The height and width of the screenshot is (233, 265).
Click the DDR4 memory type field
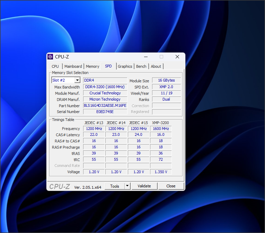[105, 80]
